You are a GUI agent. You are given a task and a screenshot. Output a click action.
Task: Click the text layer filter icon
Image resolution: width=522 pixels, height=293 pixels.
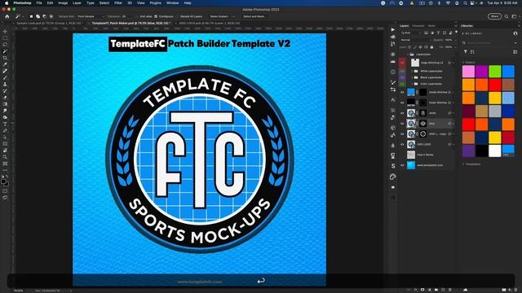coord(438,33)
